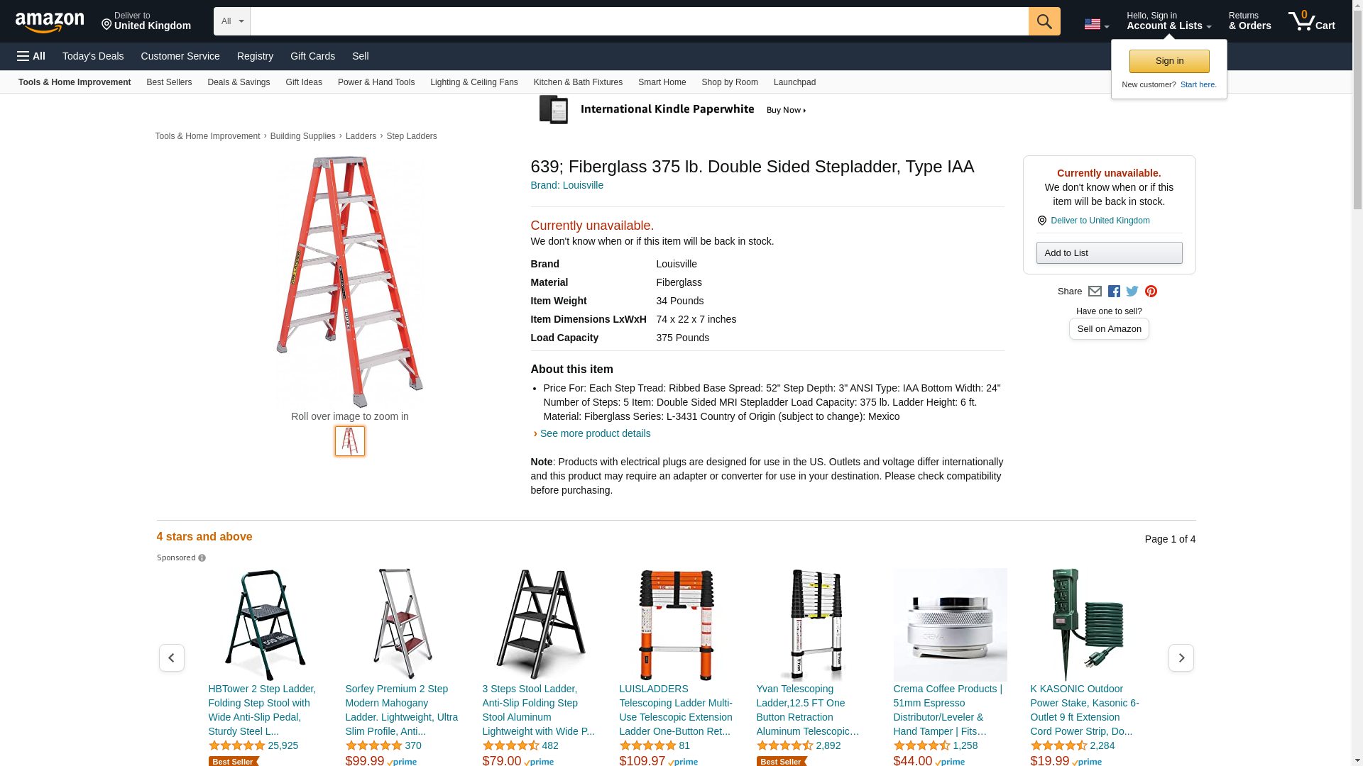The width and height of the screenshot is (1363, 766).
Task: Select the ladder image thumbnail
Action: (x=350, y=441)
